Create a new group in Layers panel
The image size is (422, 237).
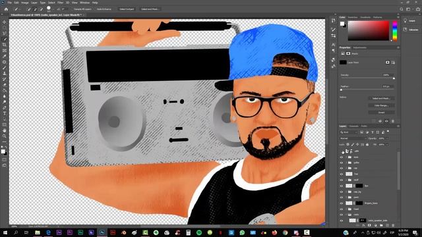pos(381,225)
